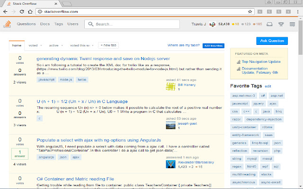
Task: Open C# Container and Matric reading File question
Action: (75, 179)
